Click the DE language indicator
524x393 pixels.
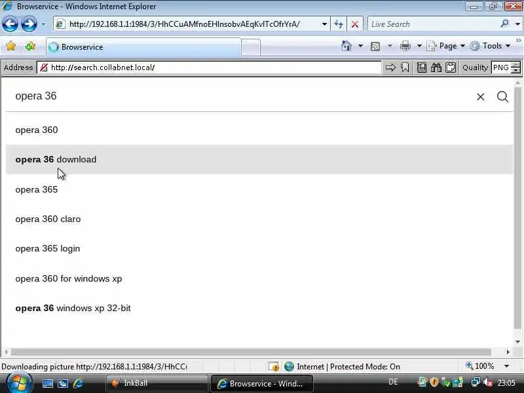[393, 382]
